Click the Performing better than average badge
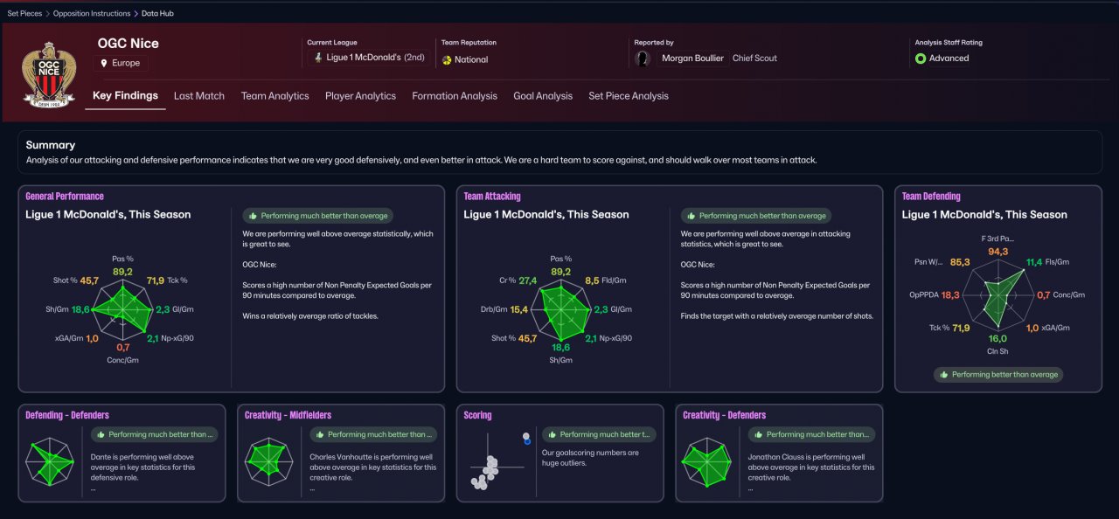This screenshot has width=1119, height=519. 998,375
